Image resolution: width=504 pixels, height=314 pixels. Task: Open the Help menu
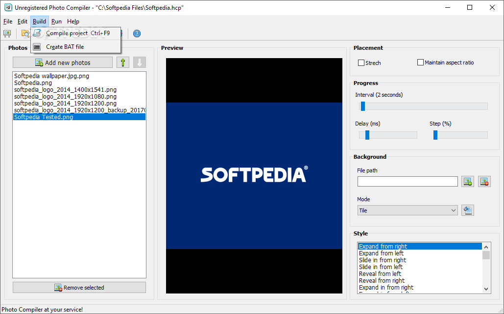(x=73, y=21)
